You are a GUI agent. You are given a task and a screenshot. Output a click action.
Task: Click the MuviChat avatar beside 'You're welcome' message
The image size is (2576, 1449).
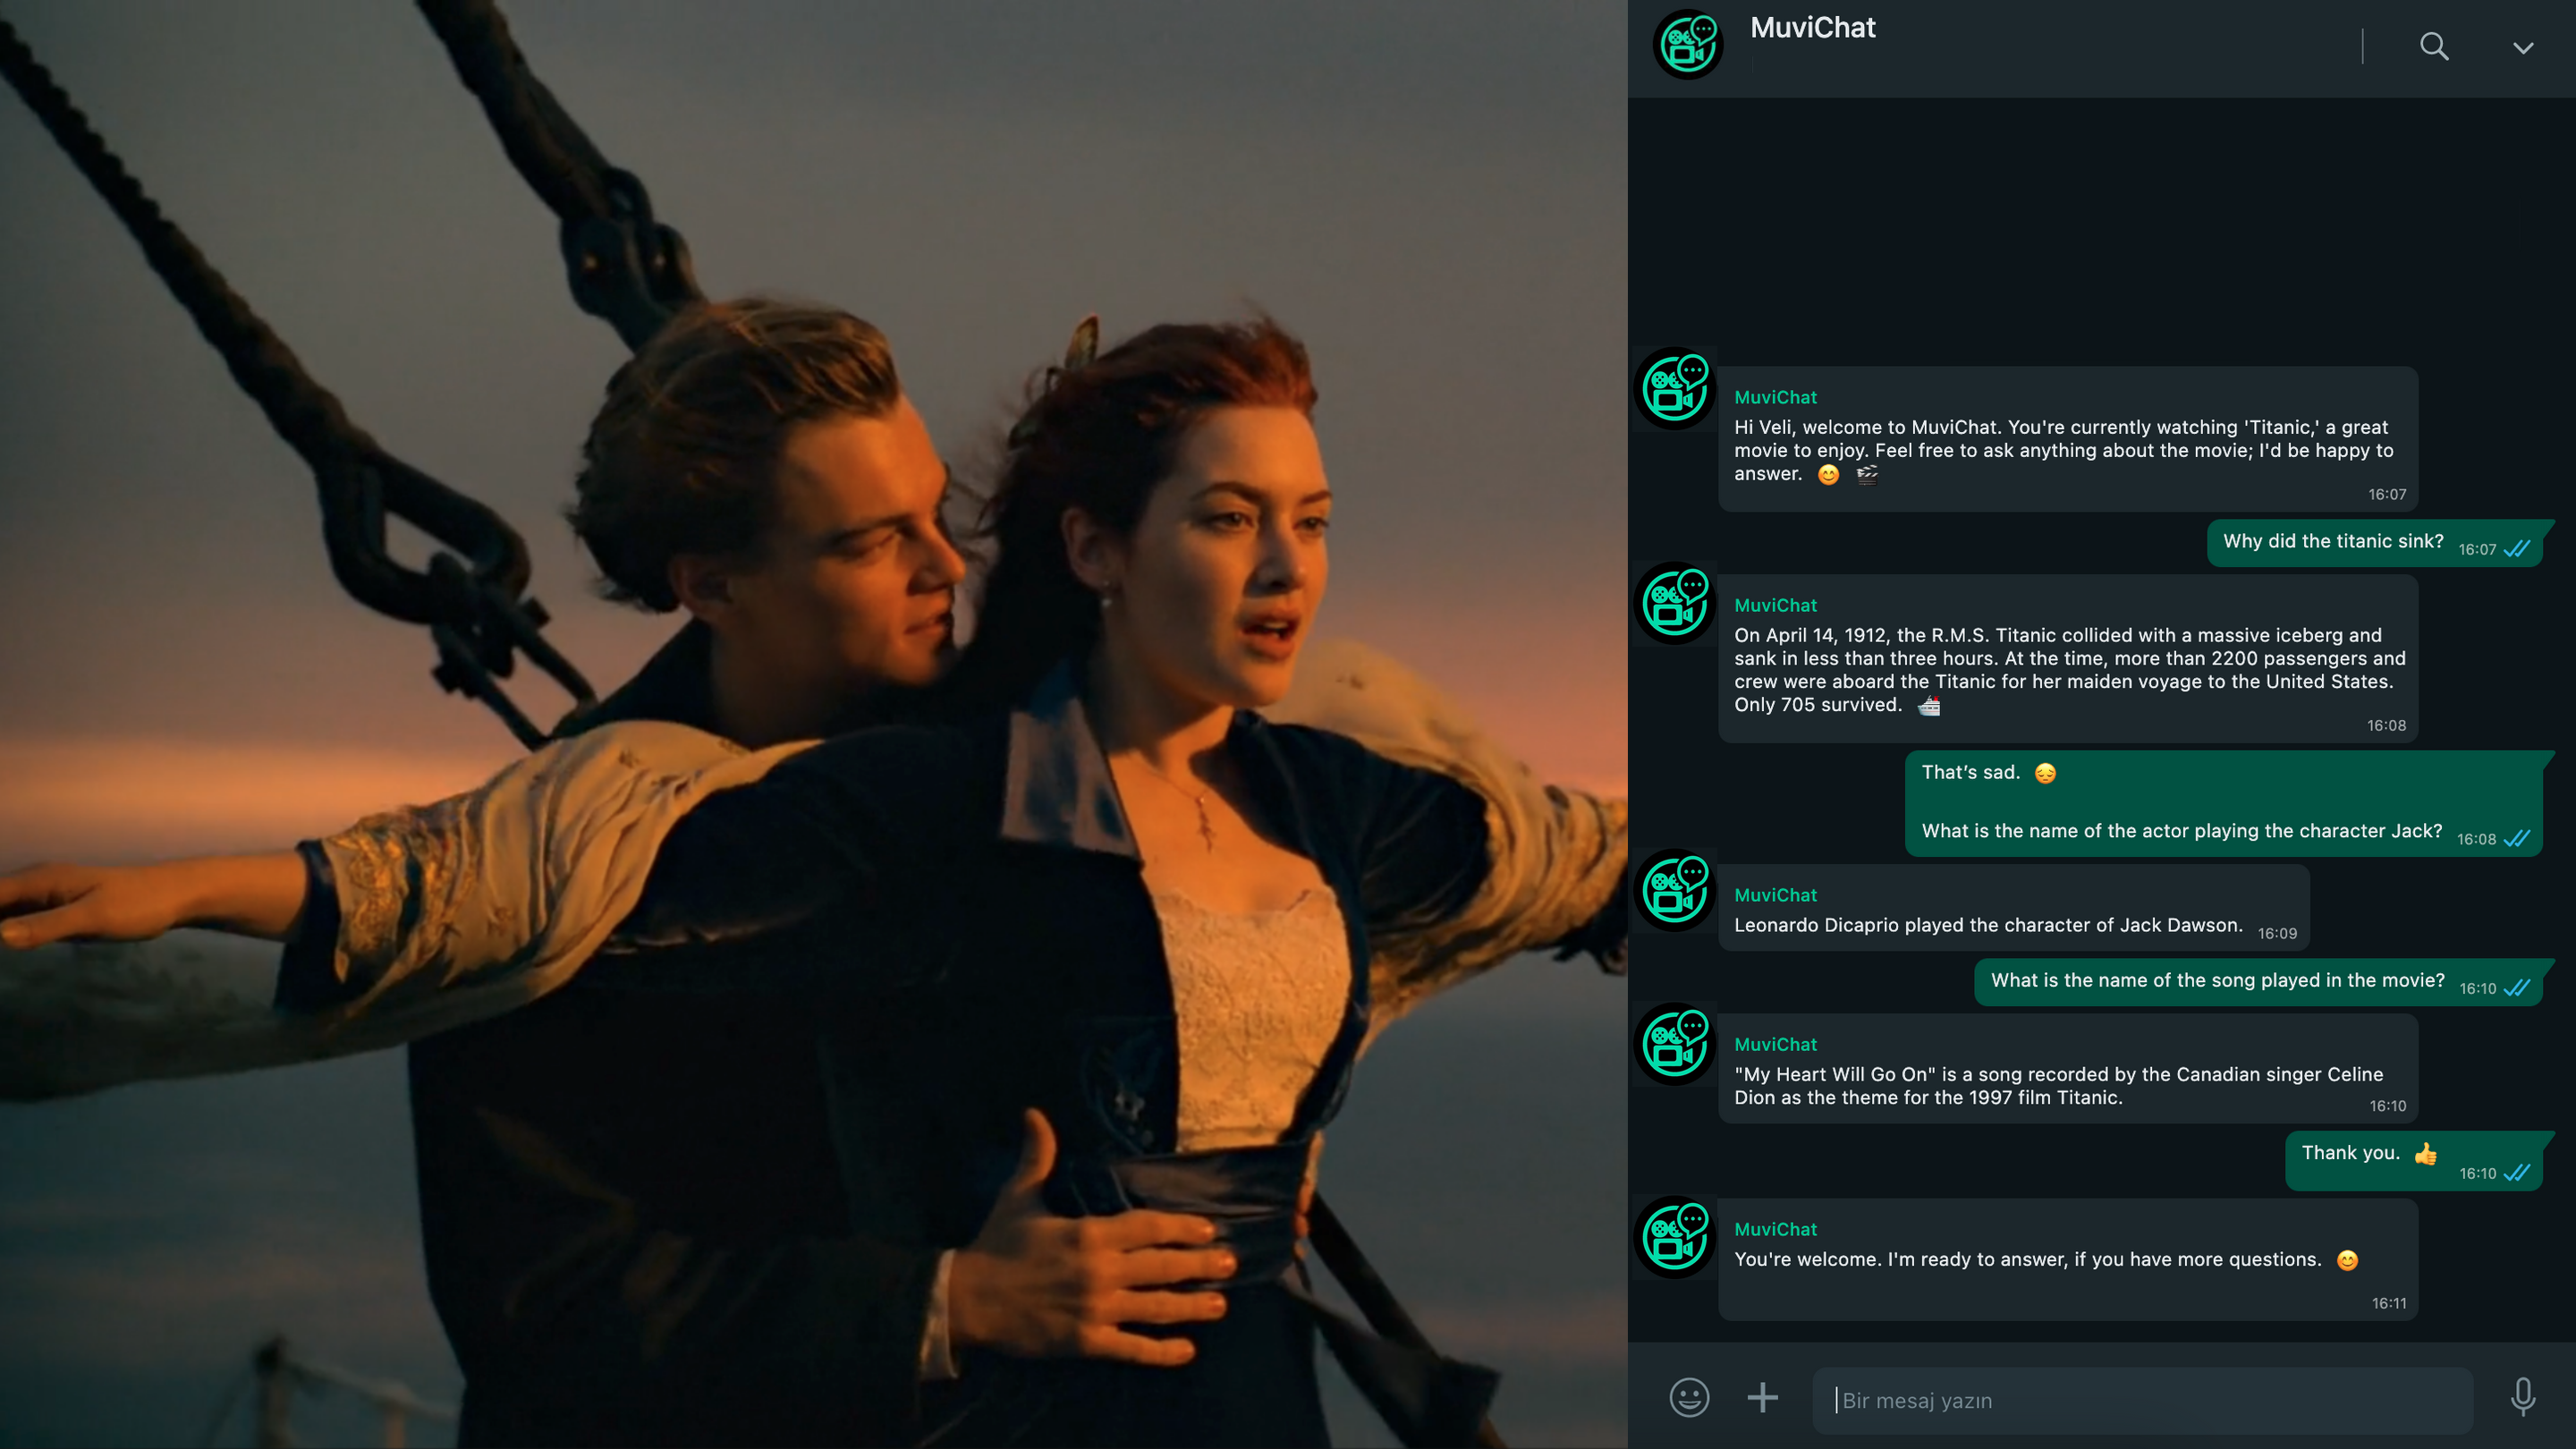click(x=1676, y=1237)
